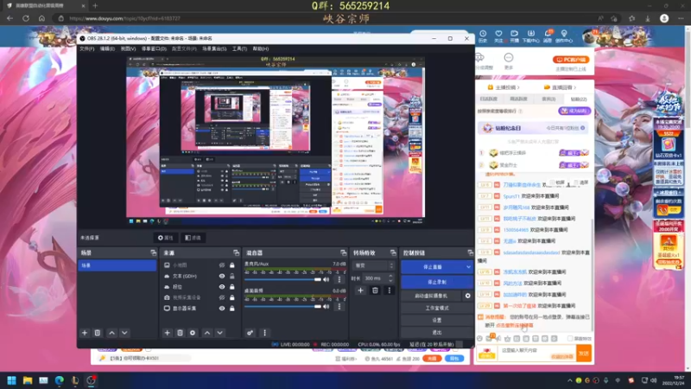Toggle visibility of first source row
The image size is (691, 389).
[x=222, y=265]
